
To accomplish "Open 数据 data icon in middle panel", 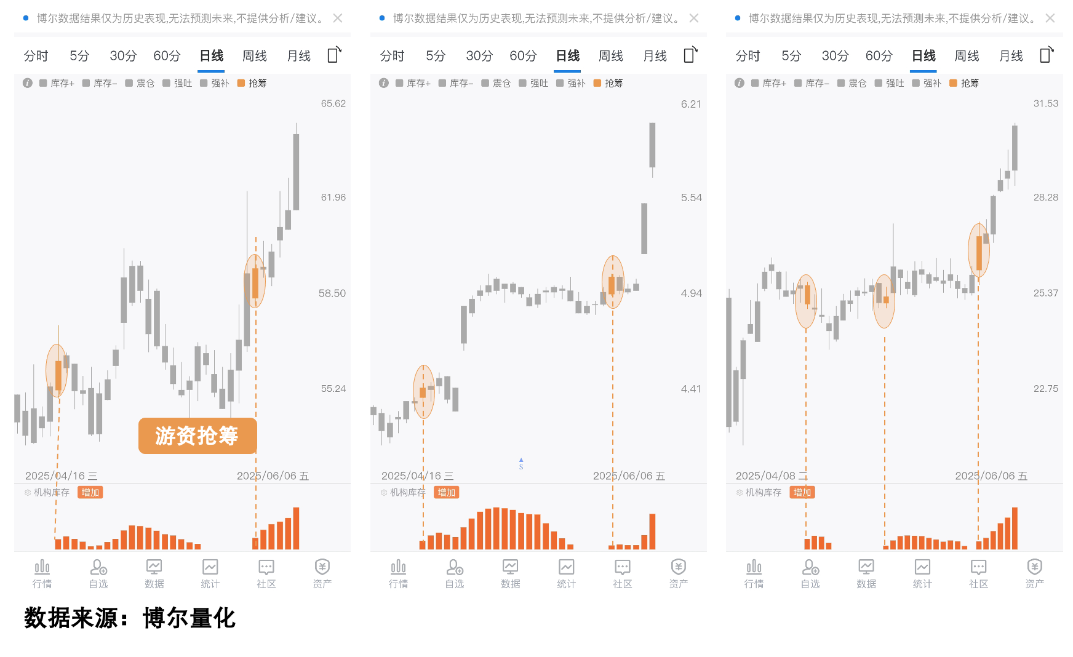I will (x=510, y=573).
